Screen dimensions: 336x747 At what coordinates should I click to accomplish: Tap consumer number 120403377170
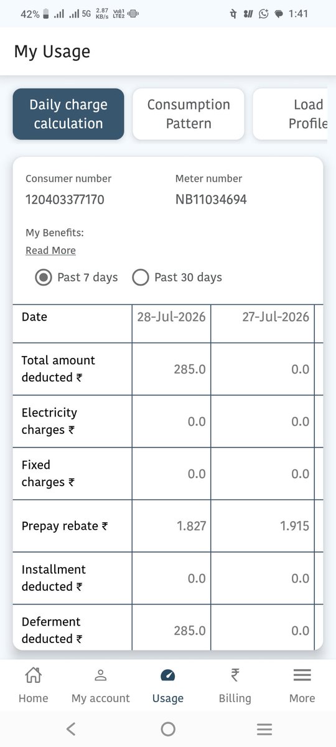(x=65, y=200)
